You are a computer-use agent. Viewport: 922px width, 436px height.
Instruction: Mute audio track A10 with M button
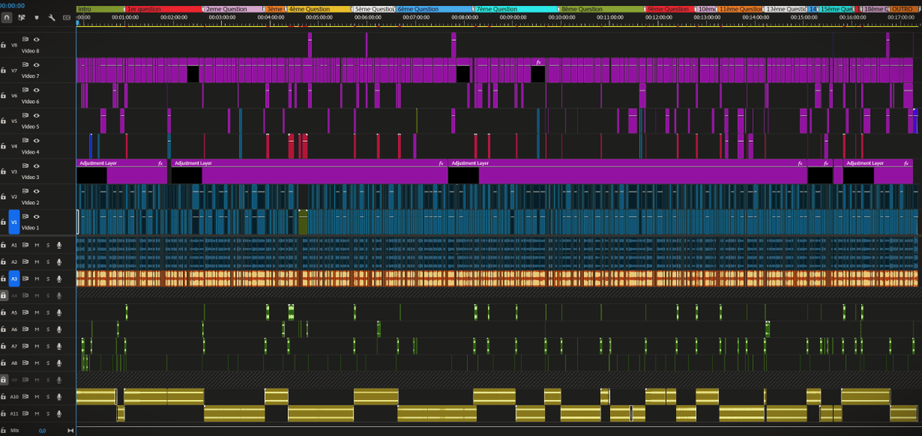(x=37, y=397)
